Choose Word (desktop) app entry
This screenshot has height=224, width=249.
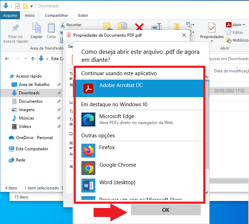(x=139, y=186)
